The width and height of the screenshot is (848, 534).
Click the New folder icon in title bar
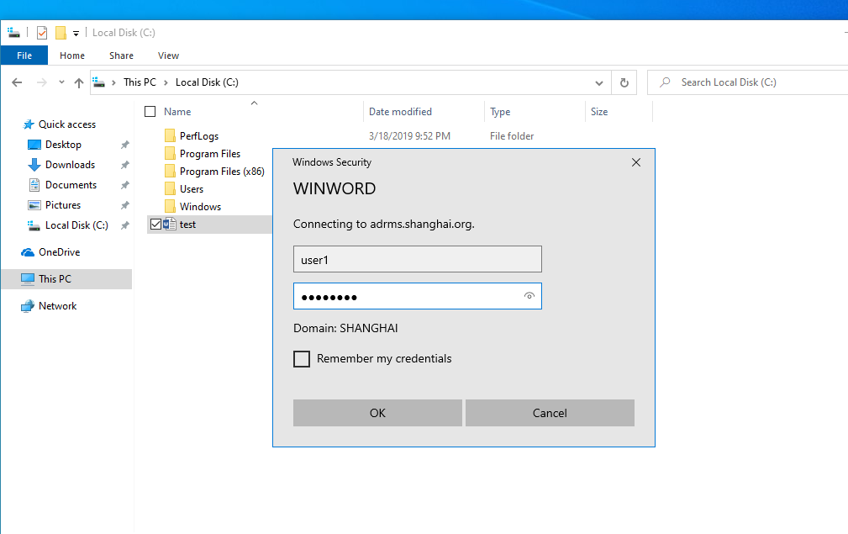pos(61,33)
